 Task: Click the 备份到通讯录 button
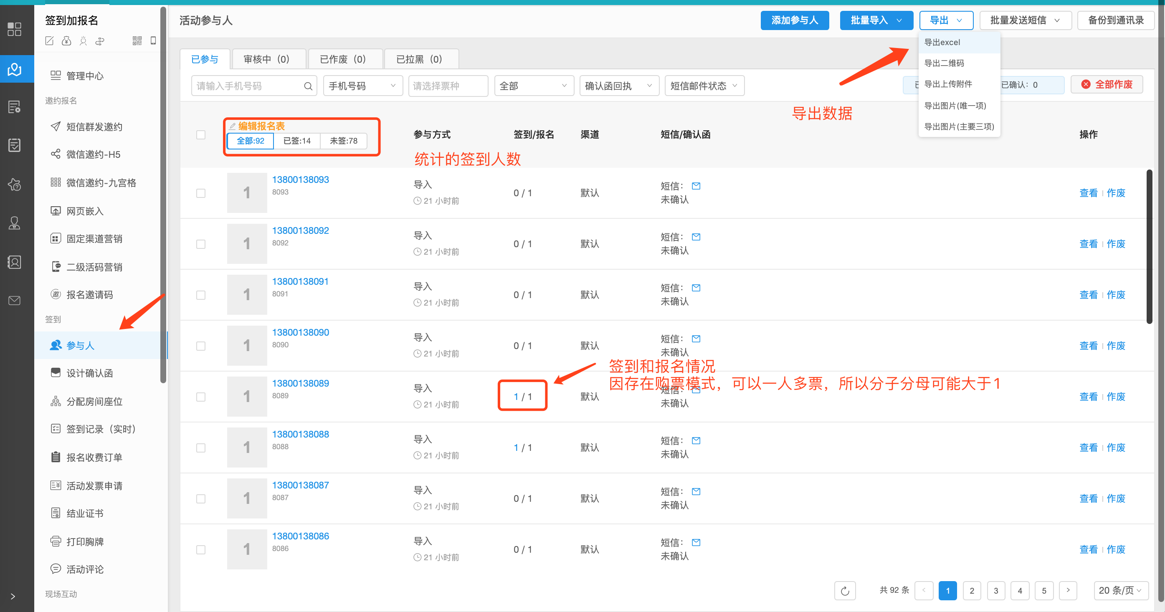(x=1116, y=20)
